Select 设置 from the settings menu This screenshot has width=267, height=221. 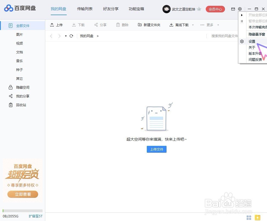[252, 41]
